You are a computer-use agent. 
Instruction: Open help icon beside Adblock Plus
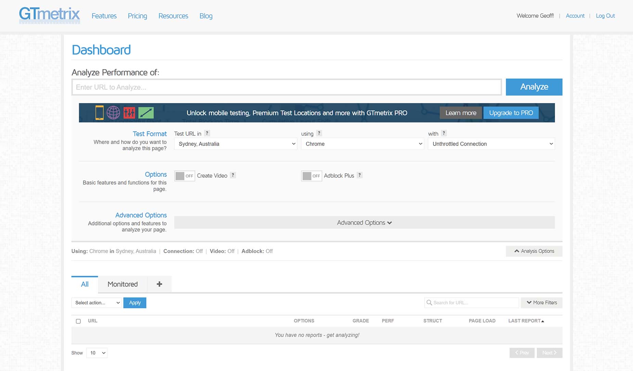pos(360,175)
